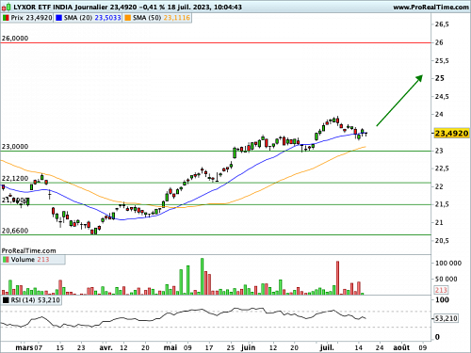Click the black RSI (14) indicator icon
471x353 pixels.
[6, 300]
